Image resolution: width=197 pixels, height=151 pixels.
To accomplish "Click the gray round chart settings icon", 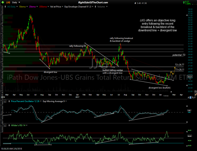I will [195, 92].
